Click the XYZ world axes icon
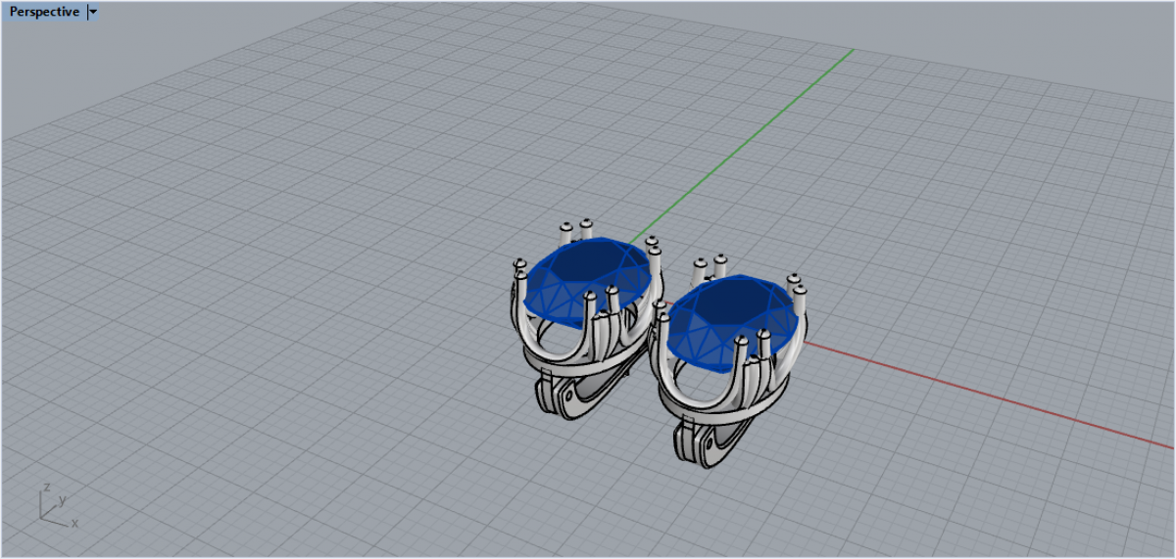 pos(59,505)
